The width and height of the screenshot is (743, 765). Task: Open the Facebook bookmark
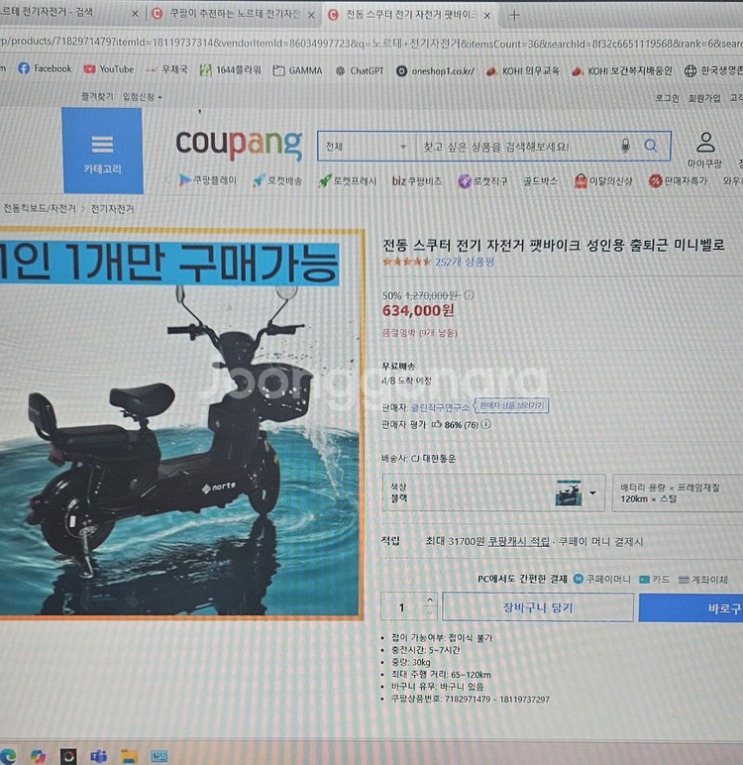coord(45,68)
